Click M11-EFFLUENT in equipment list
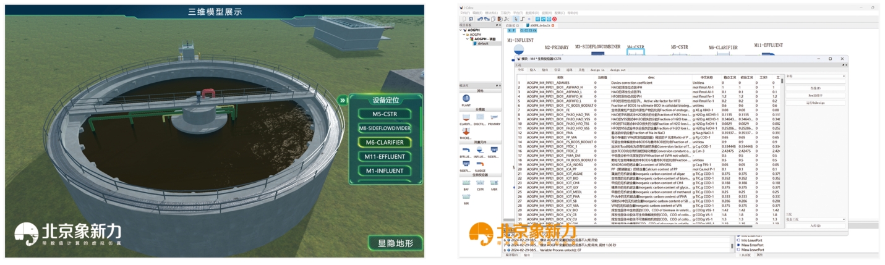 click(x=385, y=157)
